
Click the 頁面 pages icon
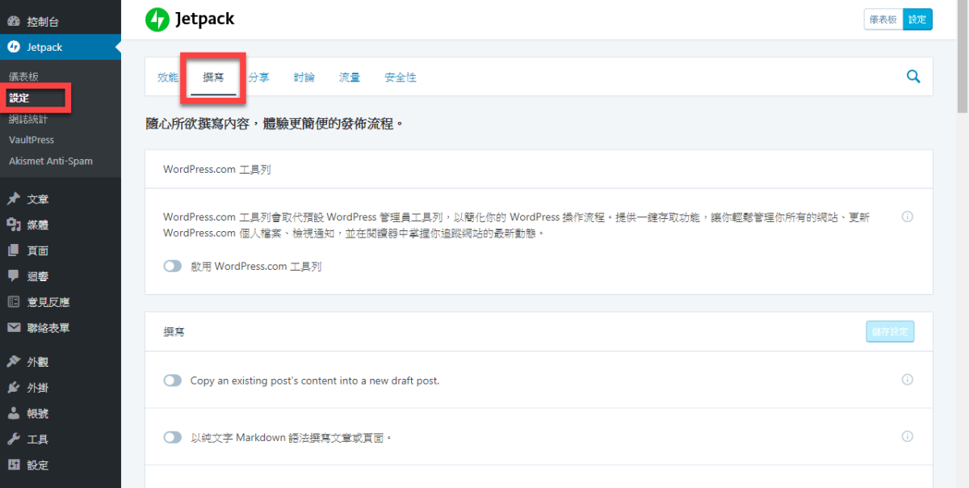pyautogui.click(x=14, y=250)
